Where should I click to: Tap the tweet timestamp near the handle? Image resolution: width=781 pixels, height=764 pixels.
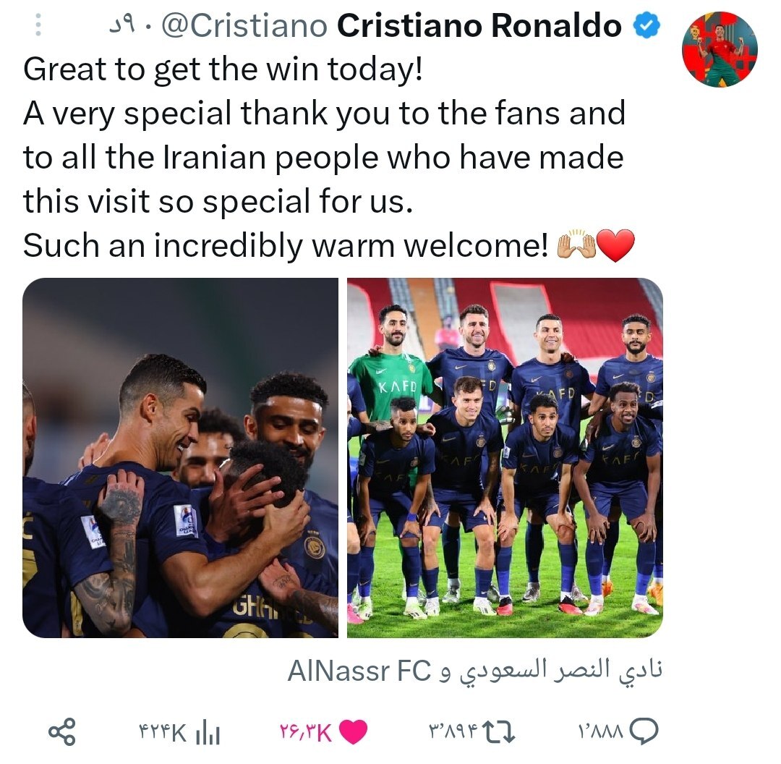122,25
